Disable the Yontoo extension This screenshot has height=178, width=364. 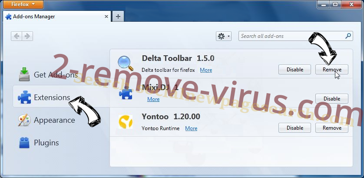click(295, 128)
